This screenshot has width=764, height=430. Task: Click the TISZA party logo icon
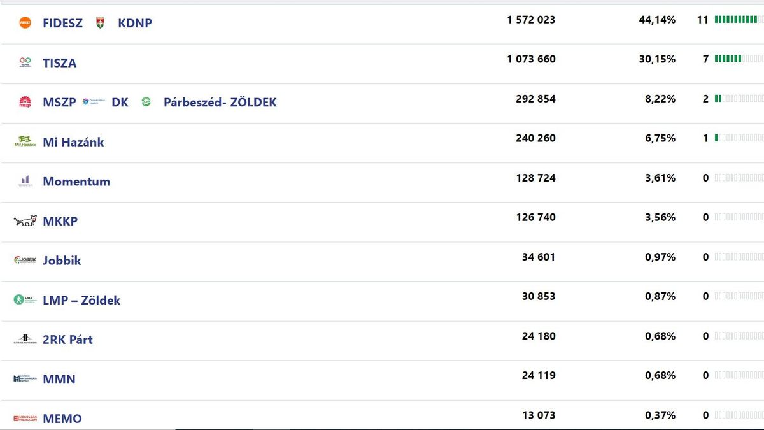tap(25, 62)
